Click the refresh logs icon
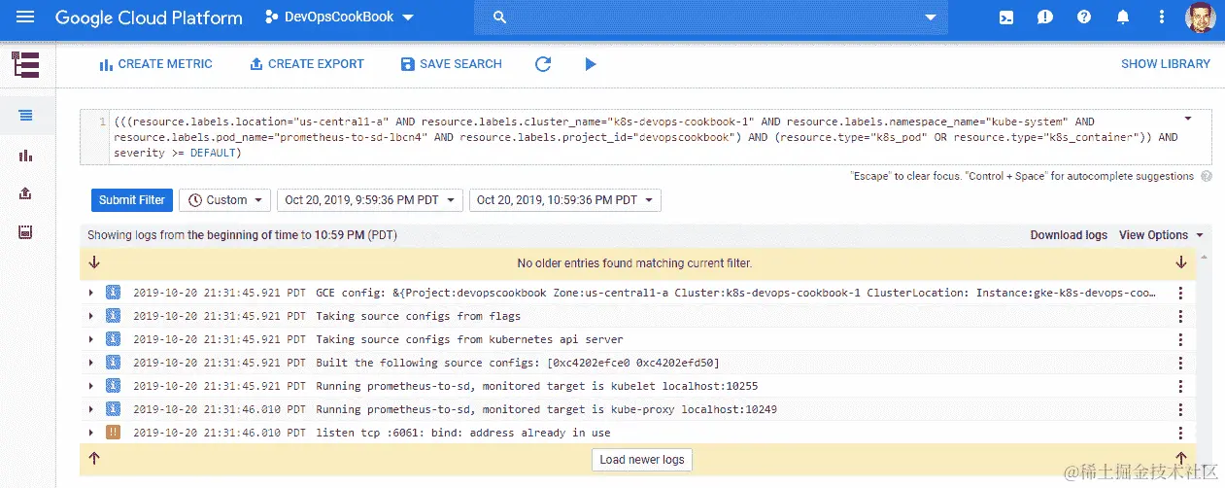The height and width of the screenshot is (488, 1225). point(543,64)
